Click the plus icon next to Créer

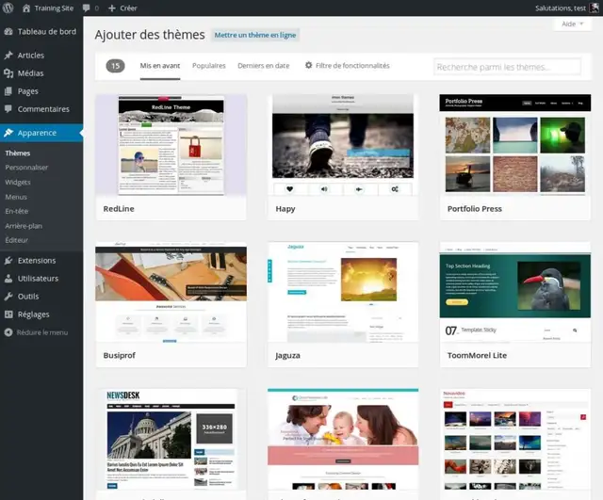pos(112,8)
